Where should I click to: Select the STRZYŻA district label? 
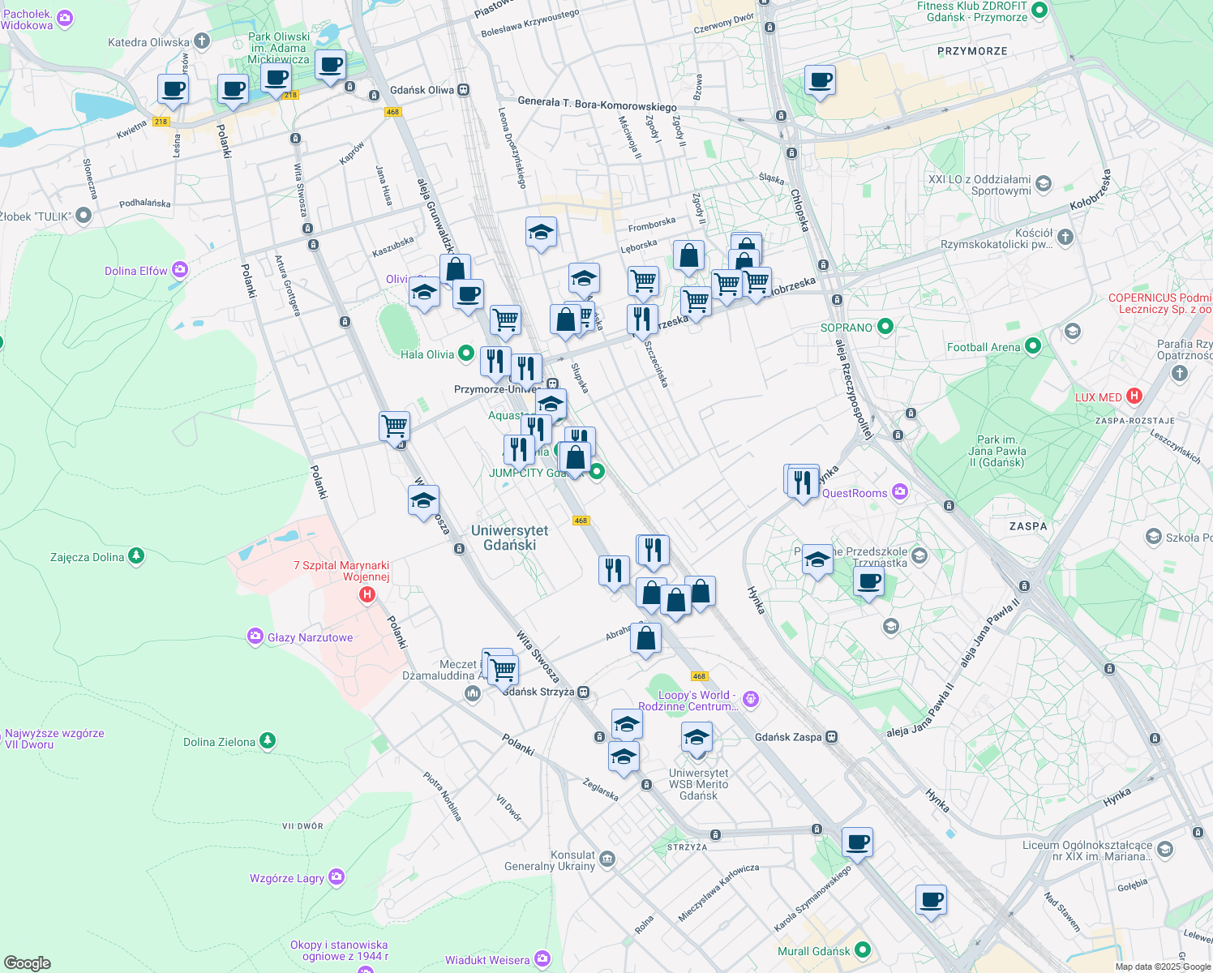coord(688,847)
